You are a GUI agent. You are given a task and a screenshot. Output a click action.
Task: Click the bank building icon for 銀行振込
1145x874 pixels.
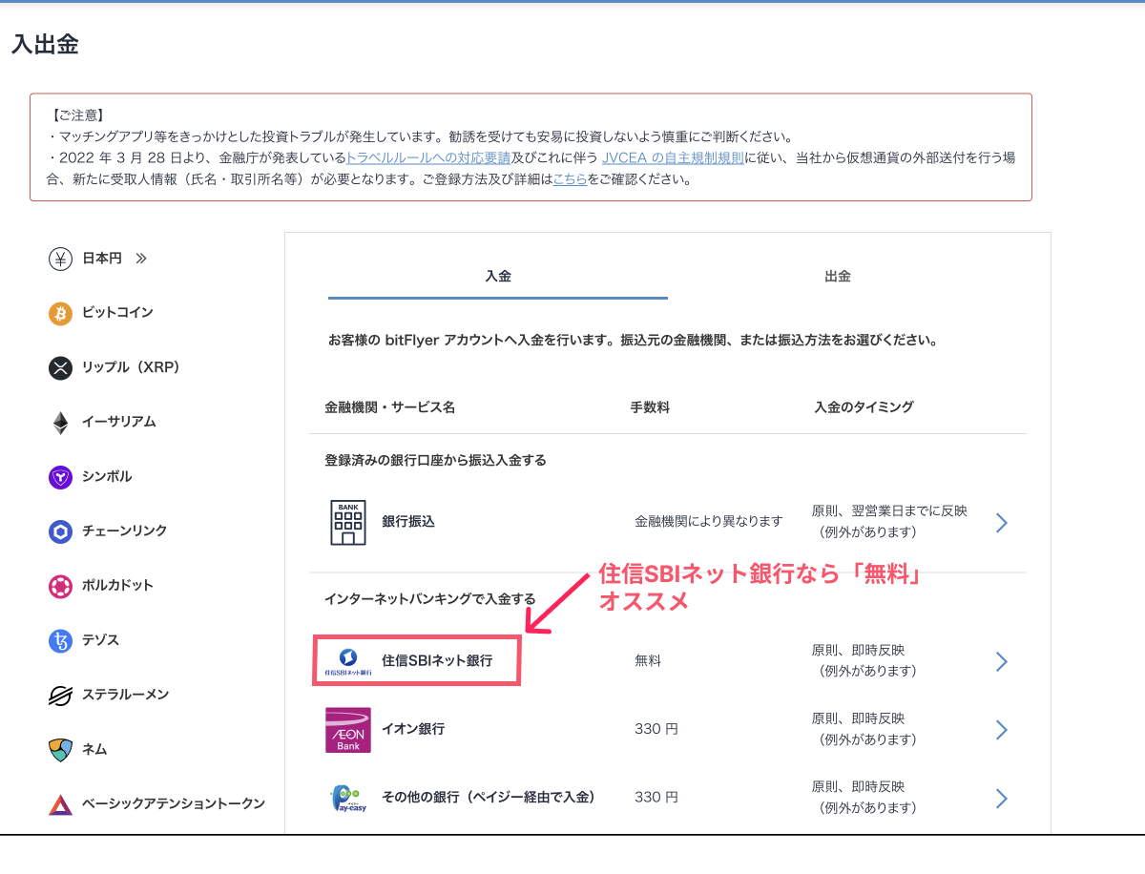[x=348, y=522]
